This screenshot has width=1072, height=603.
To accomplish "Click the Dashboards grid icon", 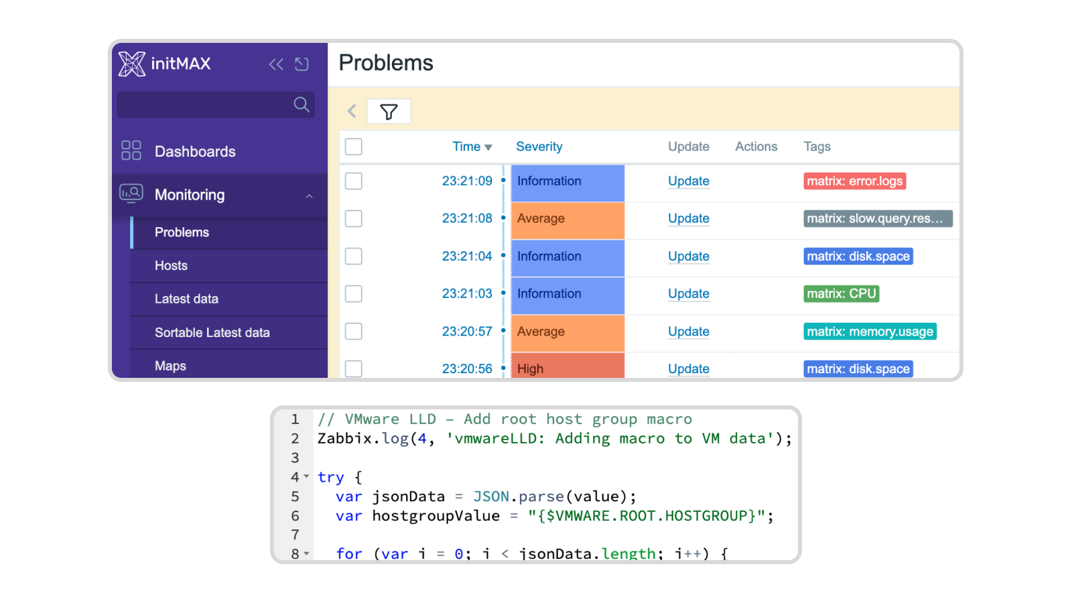I will pos(131,150).
